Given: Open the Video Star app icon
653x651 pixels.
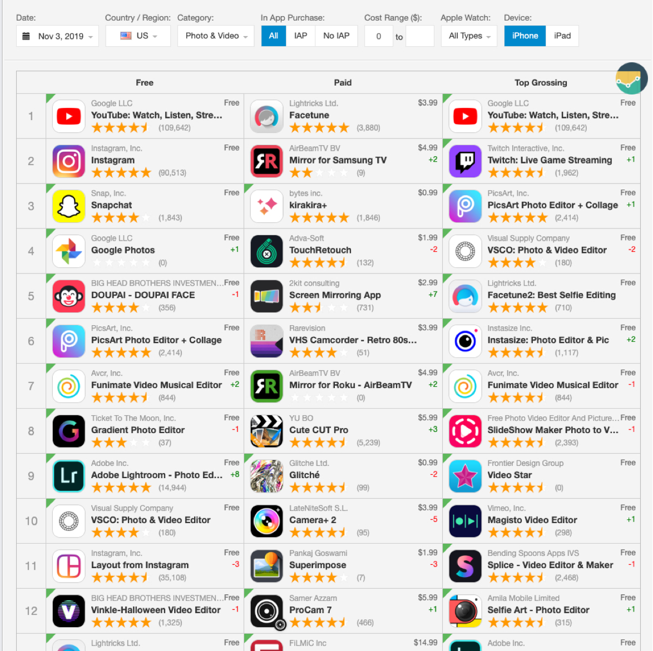Looking at the screenshot, I should (465, 476).
